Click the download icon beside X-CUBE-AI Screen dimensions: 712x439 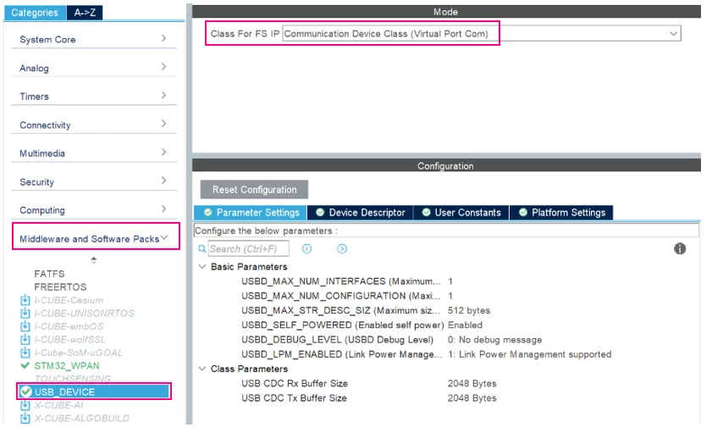coord(25,405)
